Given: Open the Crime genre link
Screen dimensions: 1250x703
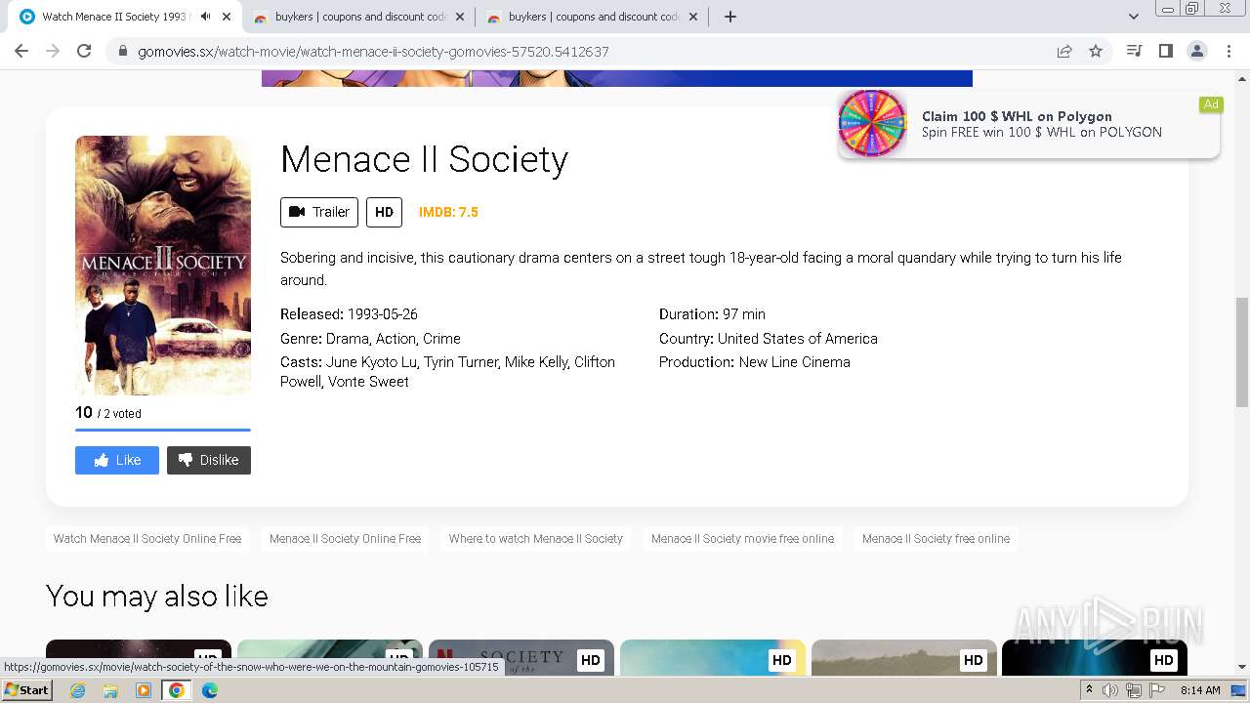Looking at the screenshot, I should tap(441, 339).
